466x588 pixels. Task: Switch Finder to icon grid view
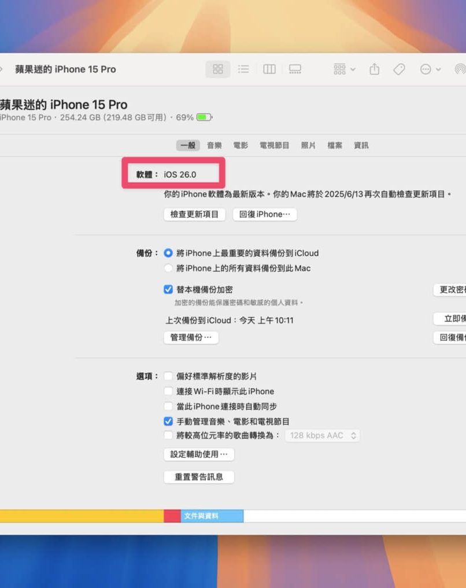(x=218, y=69)
